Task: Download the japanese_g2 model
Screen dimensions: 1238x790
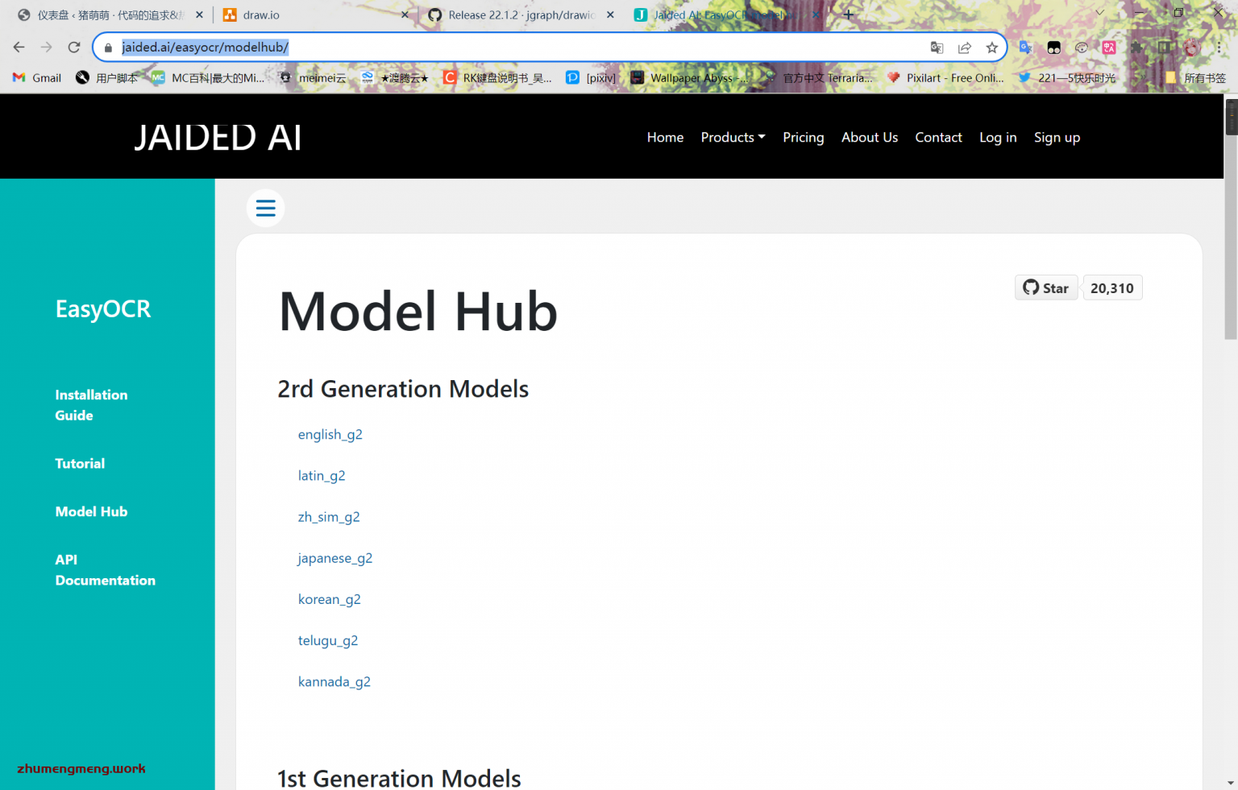Action: (x=334, y=558)
